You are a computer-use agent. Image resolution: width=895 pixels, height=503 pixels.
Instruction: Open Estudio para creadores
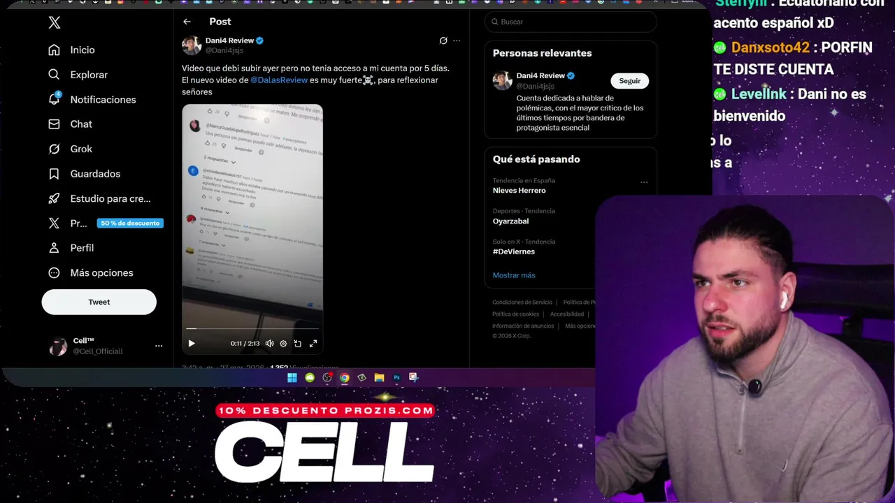[99, 198]
